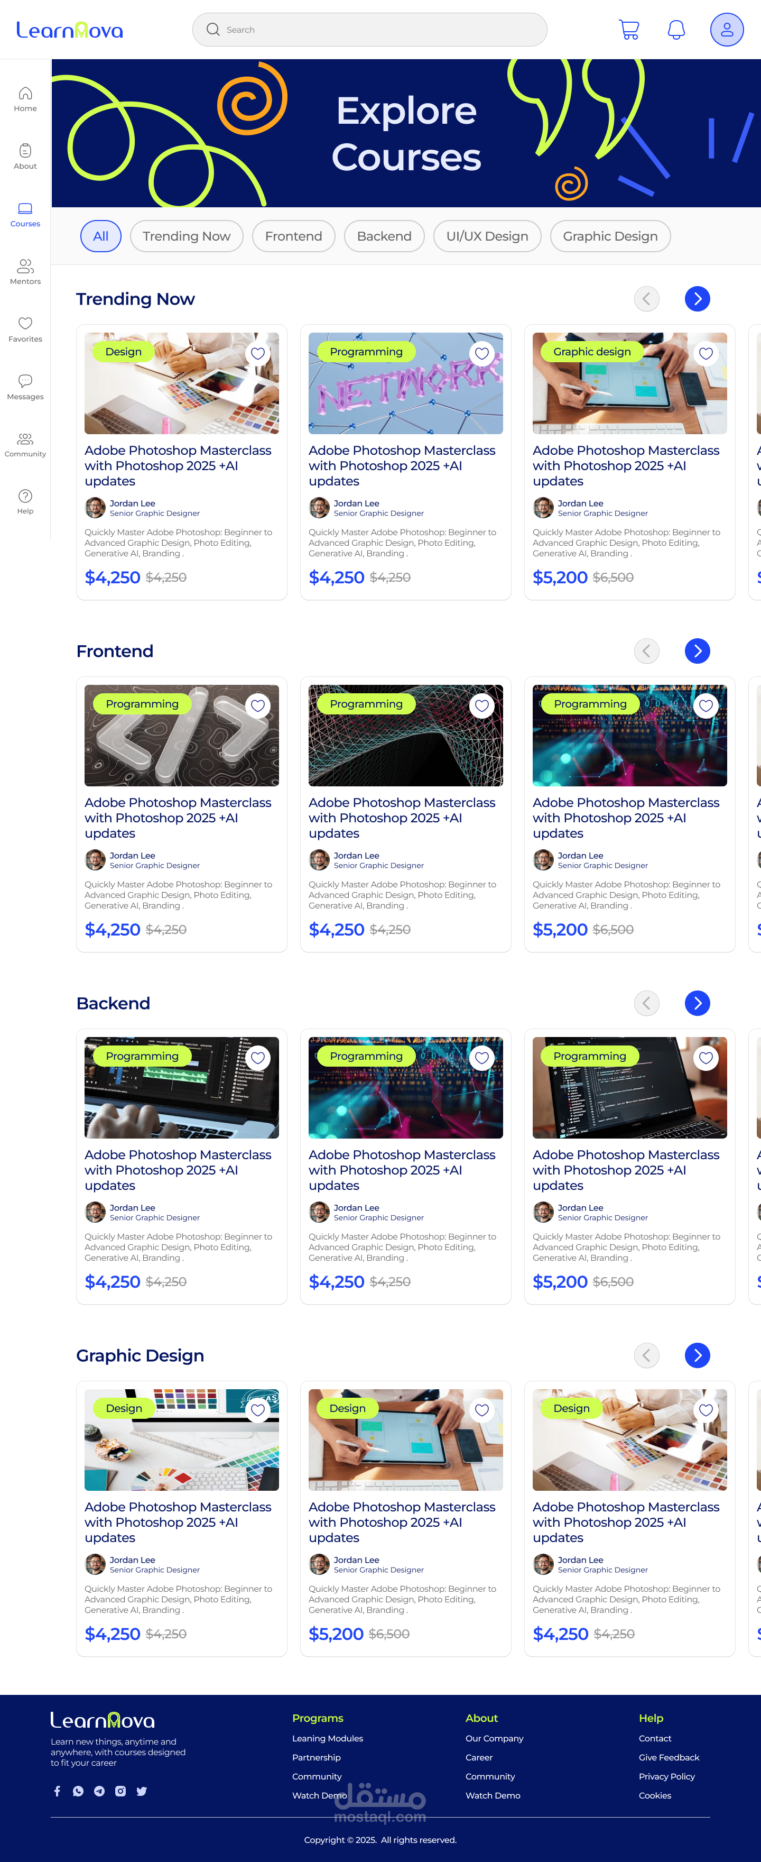This screenshot has height=1862, width=761.
Task: Select the Trending Now filter chip
Action: (186, 236)
